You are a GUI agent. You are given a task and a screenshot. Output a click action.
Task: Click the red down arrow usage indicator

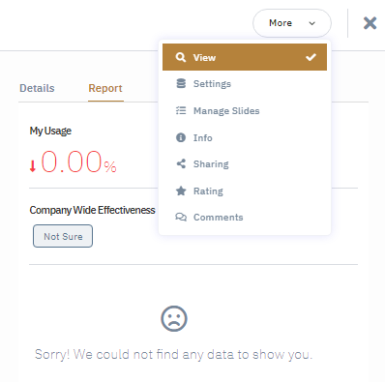[x=33, y=166]
